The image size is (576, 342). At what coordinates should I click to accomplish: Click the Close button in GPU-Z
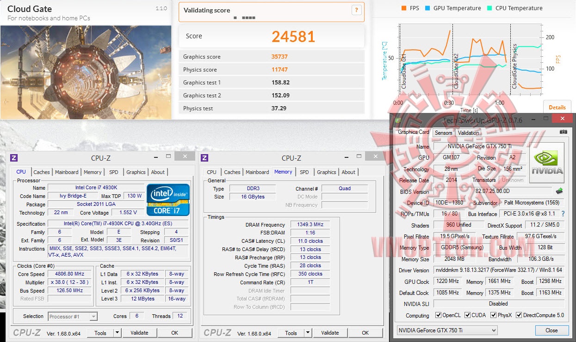click(551, 330)
